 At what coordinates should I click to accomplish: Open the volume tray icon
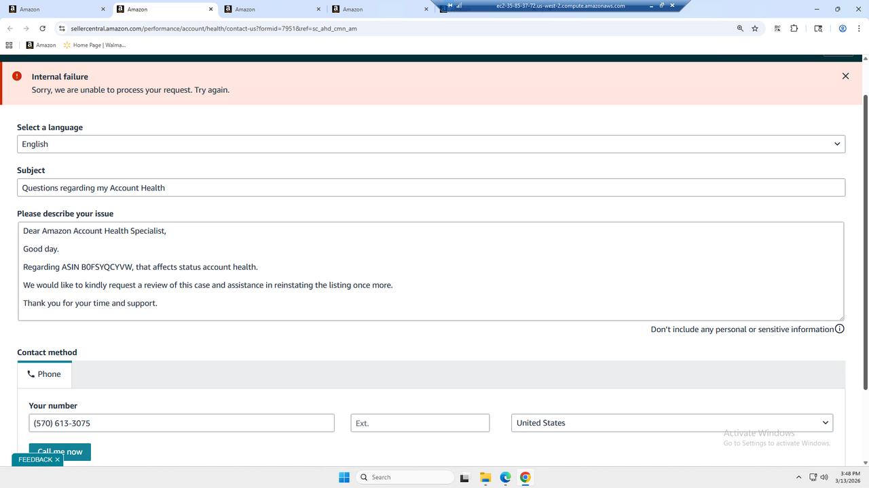824,477
